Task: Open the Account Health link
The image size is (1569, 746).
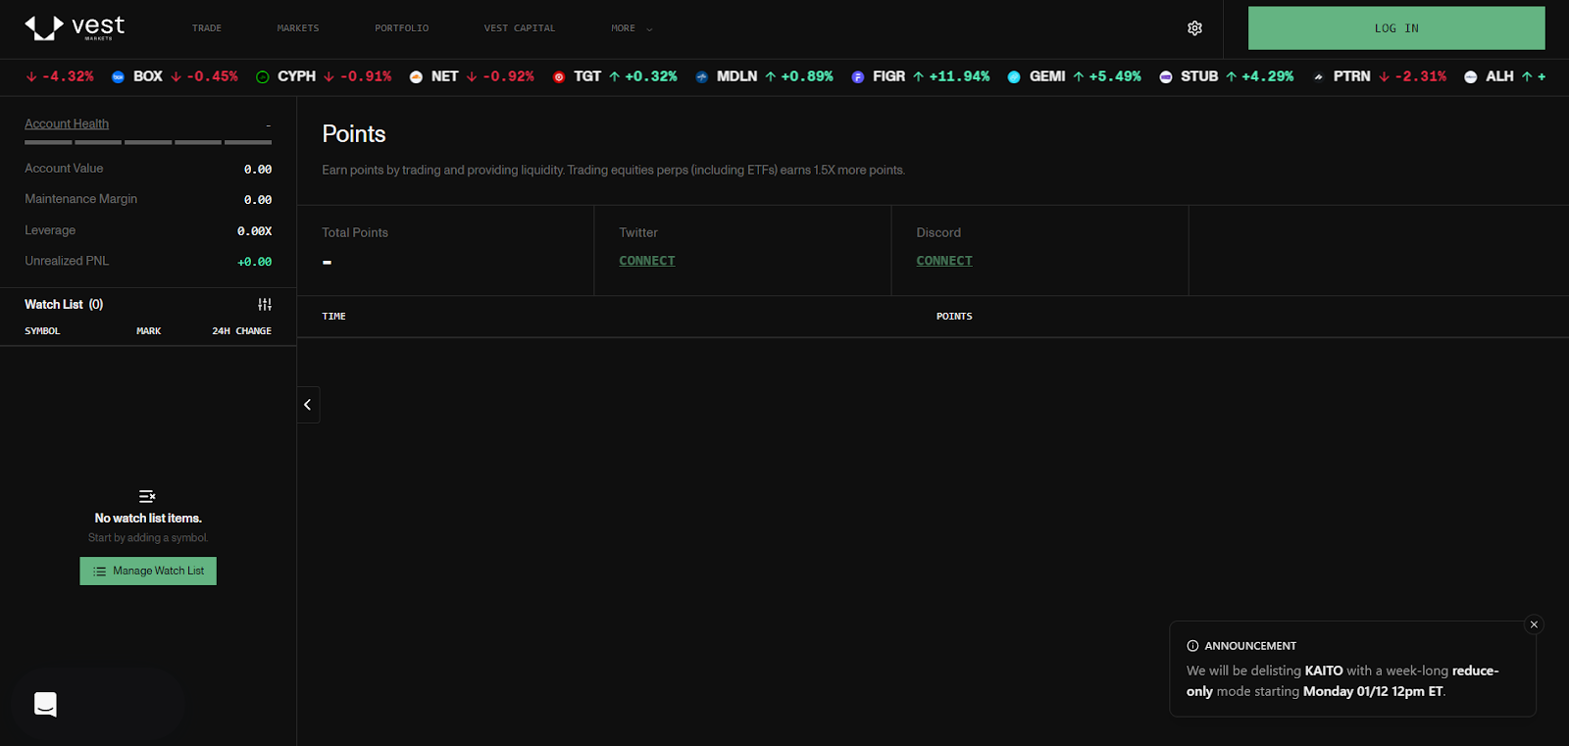Action: click(x=67, y=124)
